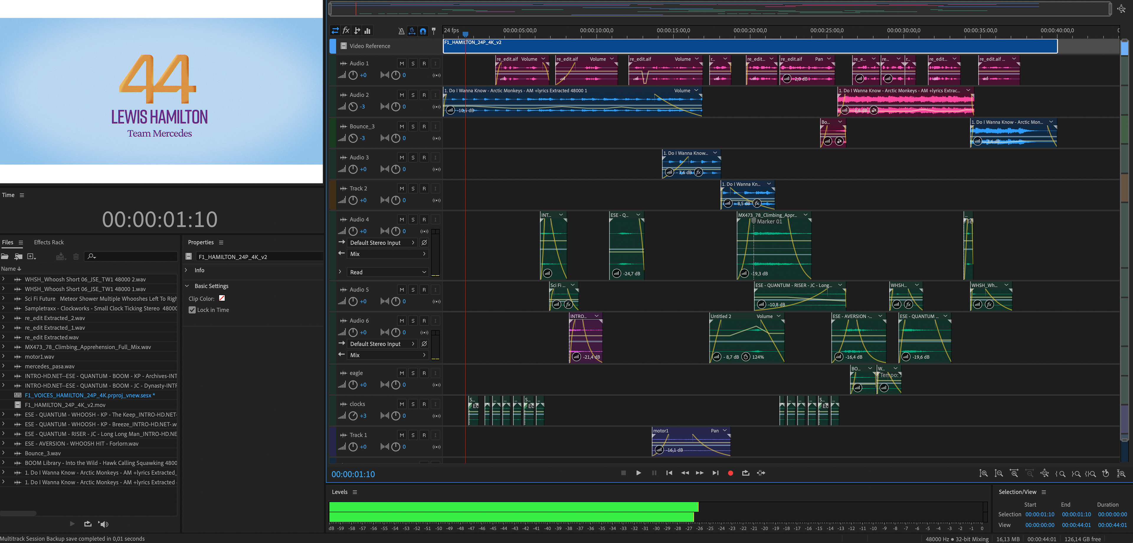Open the Files panel menu
The height and width of the screenshot is (543, 1133).
click(21, 242)
